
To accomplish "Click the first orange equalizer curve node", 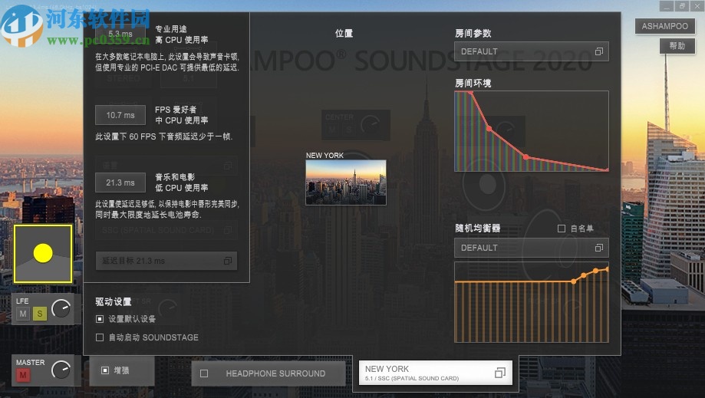I will (x=574, y=281).
